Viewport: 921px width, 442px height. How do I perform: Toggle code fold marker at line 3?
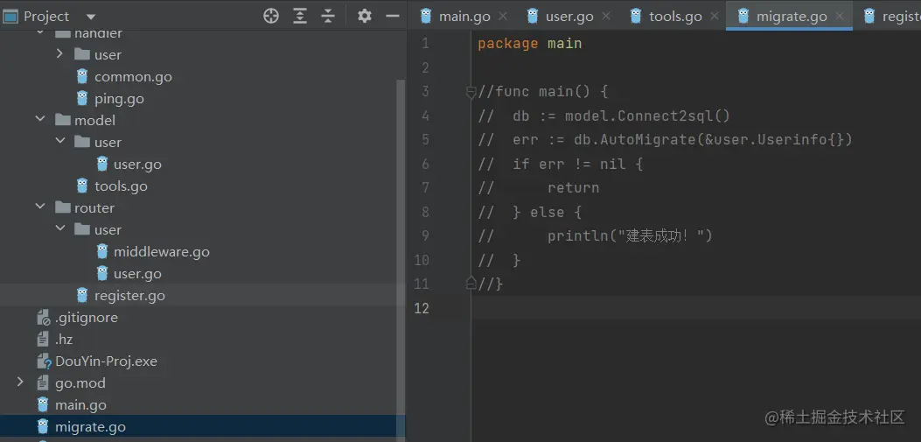click(471, 92)
